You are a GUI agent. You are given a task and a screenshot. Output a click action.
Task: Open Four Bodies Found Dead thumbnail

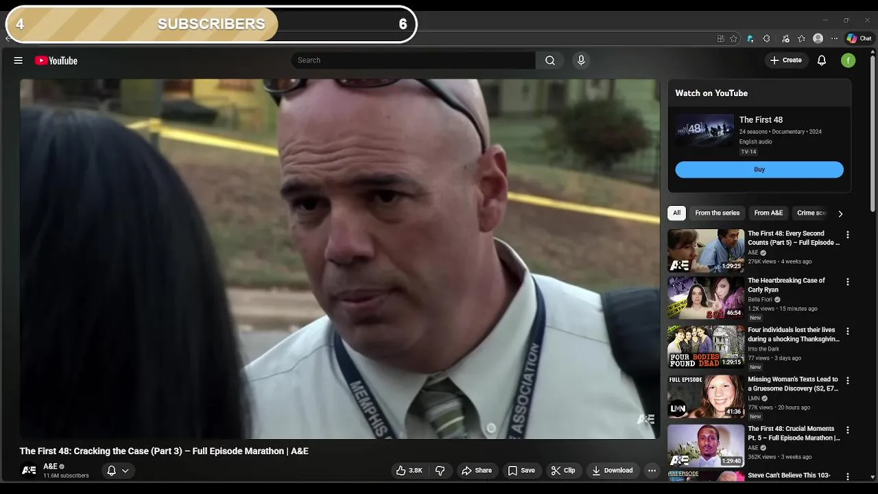[x=706, y=347]
